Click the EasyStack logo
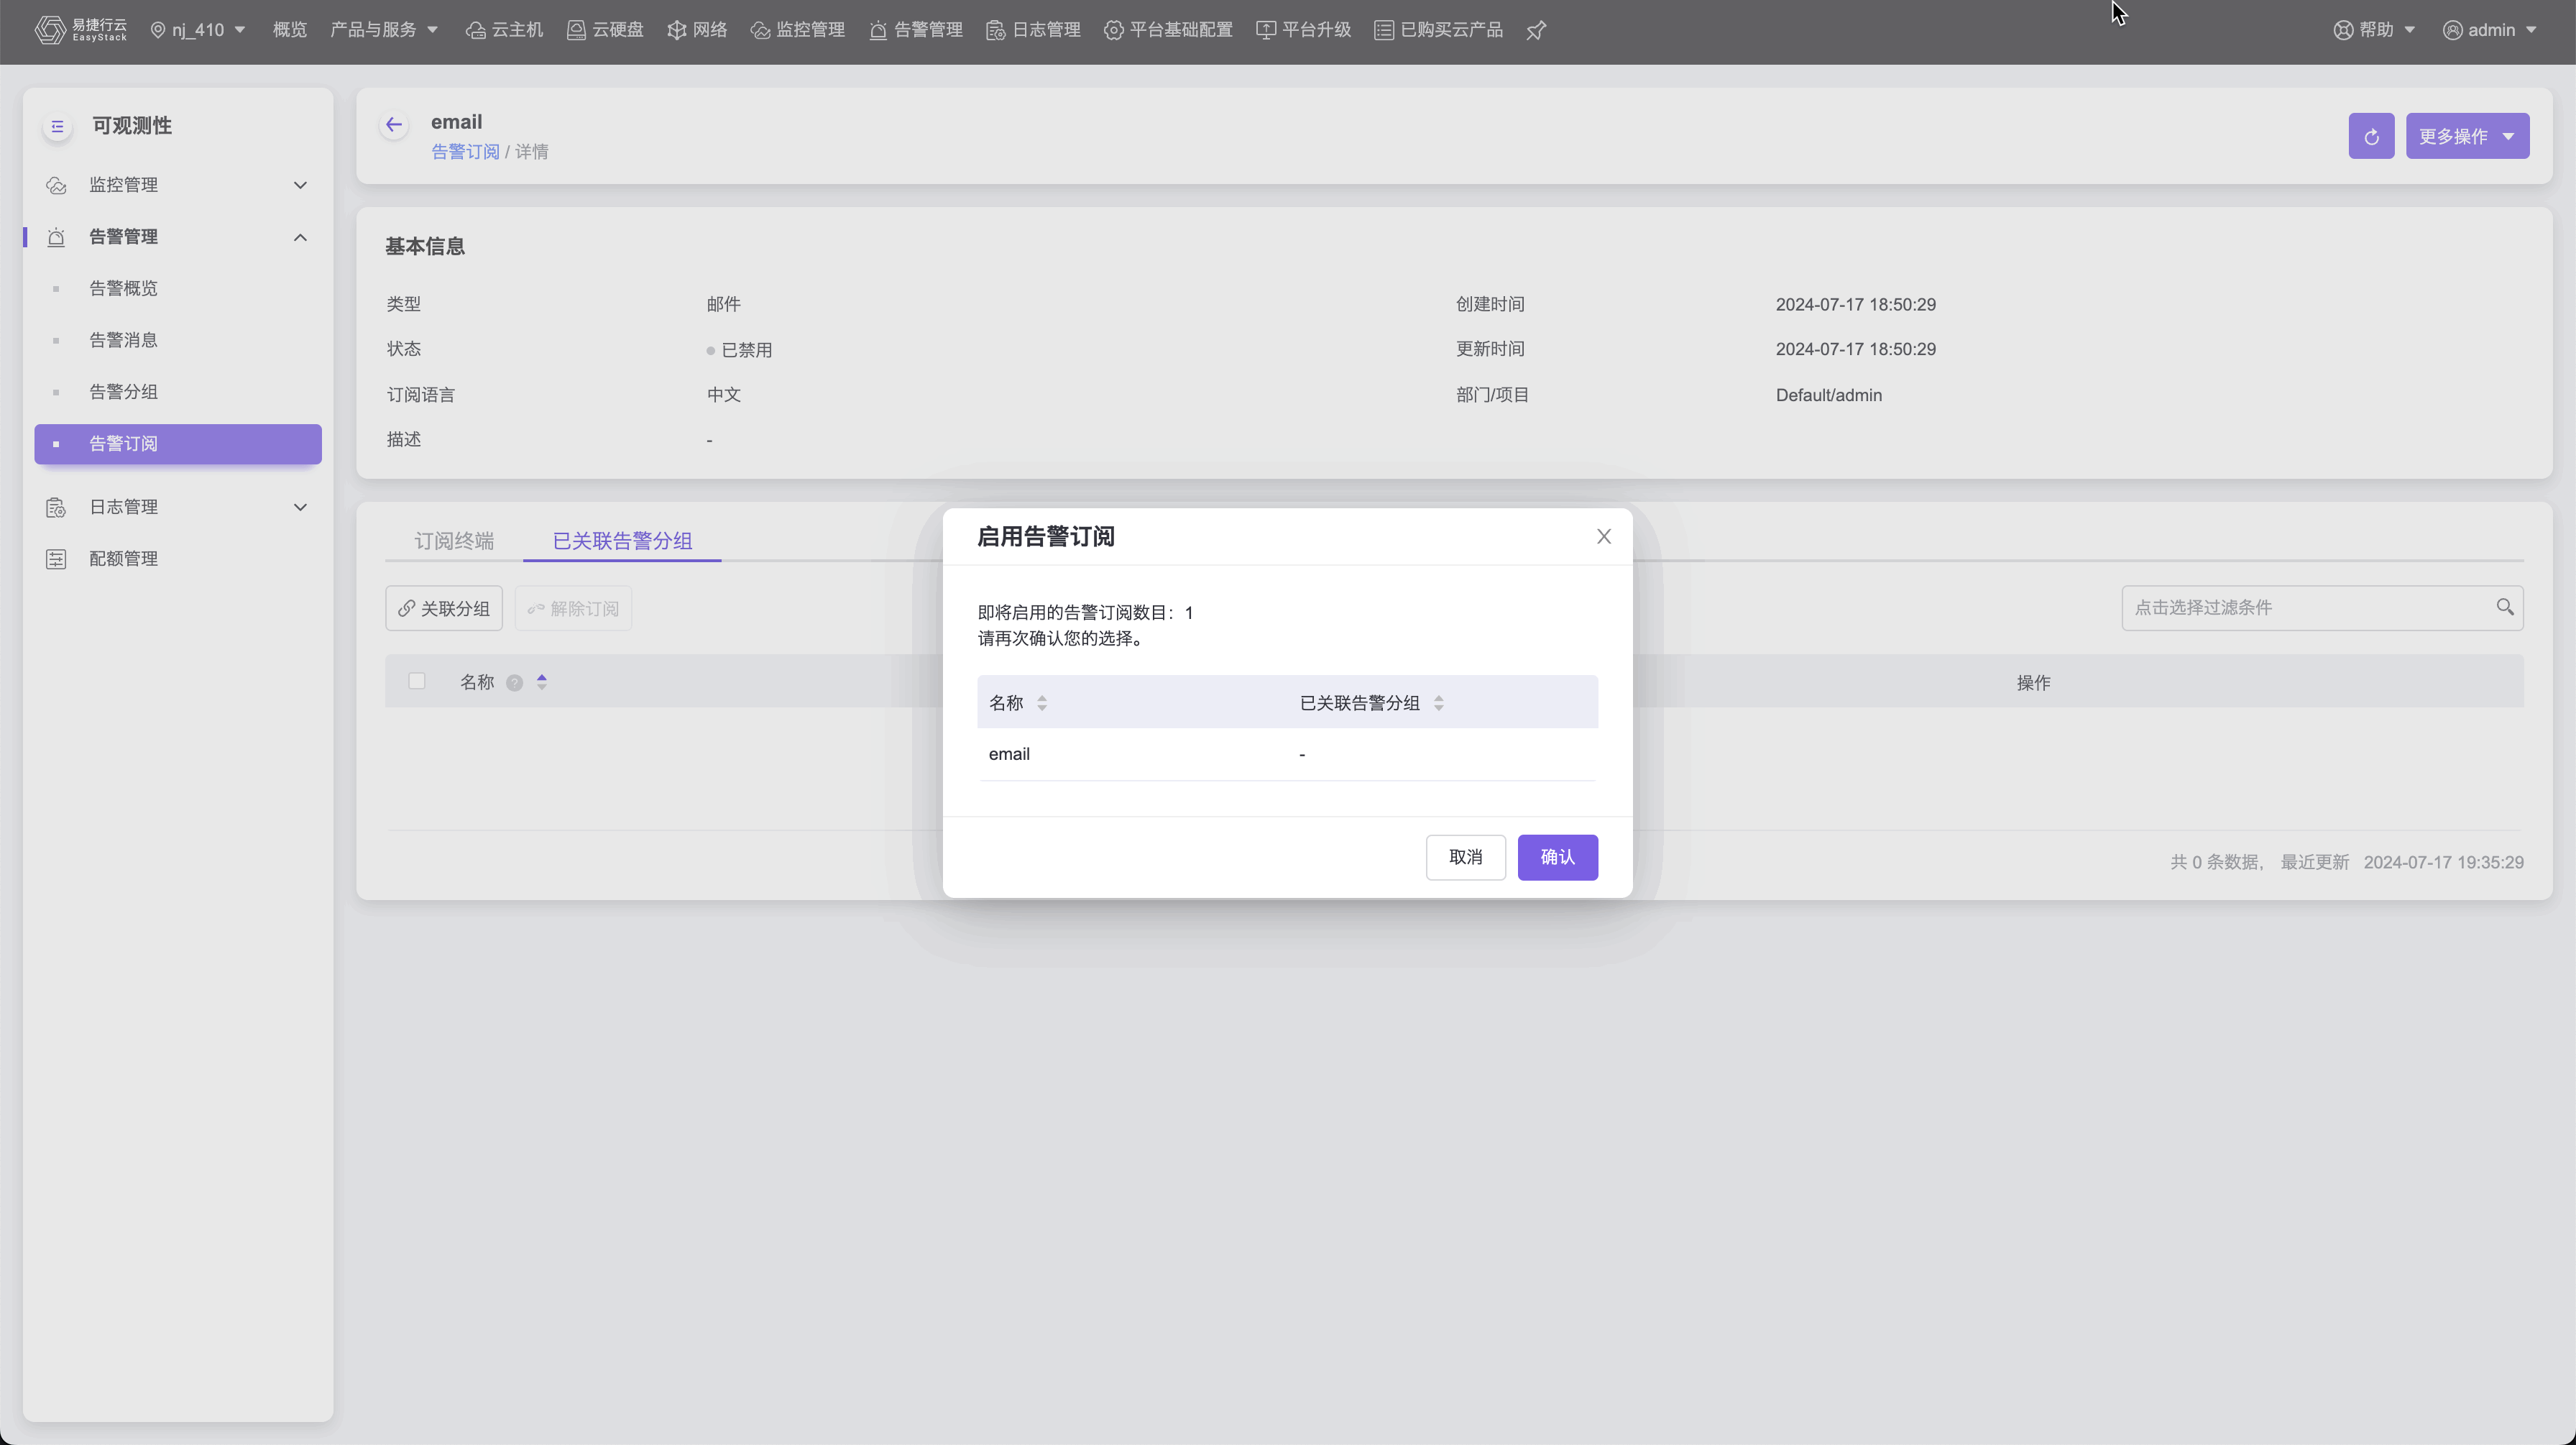 tap(81, 30)
